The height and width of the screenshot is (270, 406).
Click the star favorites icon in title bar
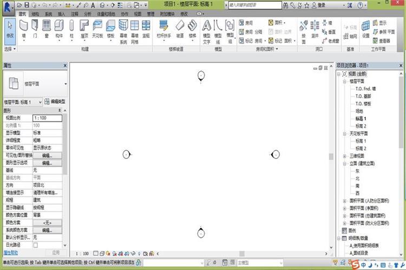coord(307,5)
